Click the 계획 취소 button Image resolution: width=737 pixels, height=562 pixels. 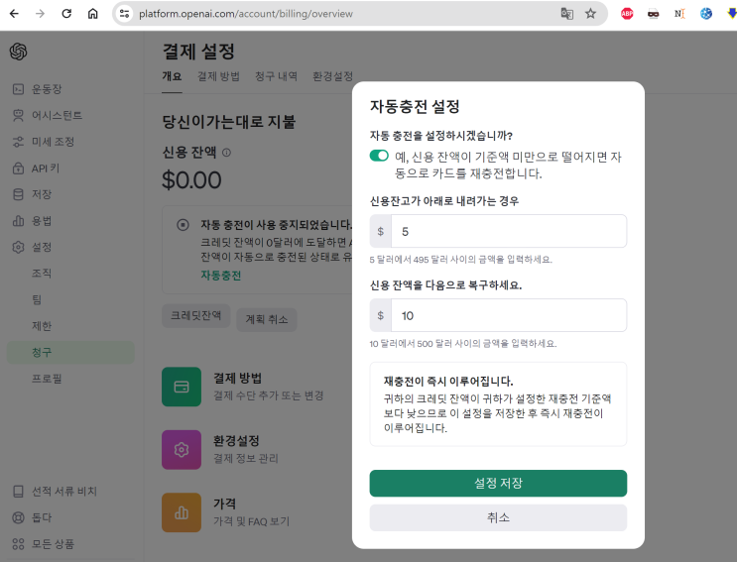coord(267,320)
